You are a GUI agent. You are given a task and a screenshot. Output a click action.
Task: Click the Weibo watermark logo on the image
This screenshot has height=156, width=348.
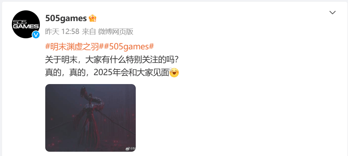click(128, 149)
